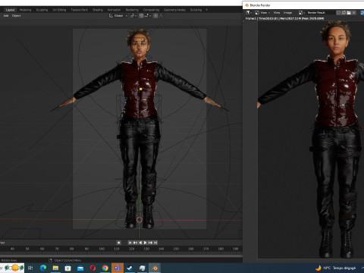364x273 pixels.
Task: Play the animation in reverse
Action: pyautogui.click(x=140, y=243)
